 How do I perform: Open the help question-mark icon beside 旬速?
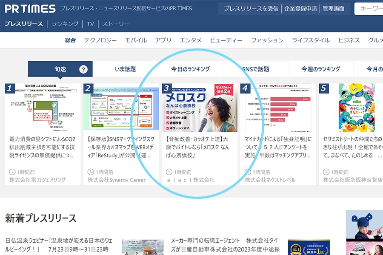[x=83, y=69]
